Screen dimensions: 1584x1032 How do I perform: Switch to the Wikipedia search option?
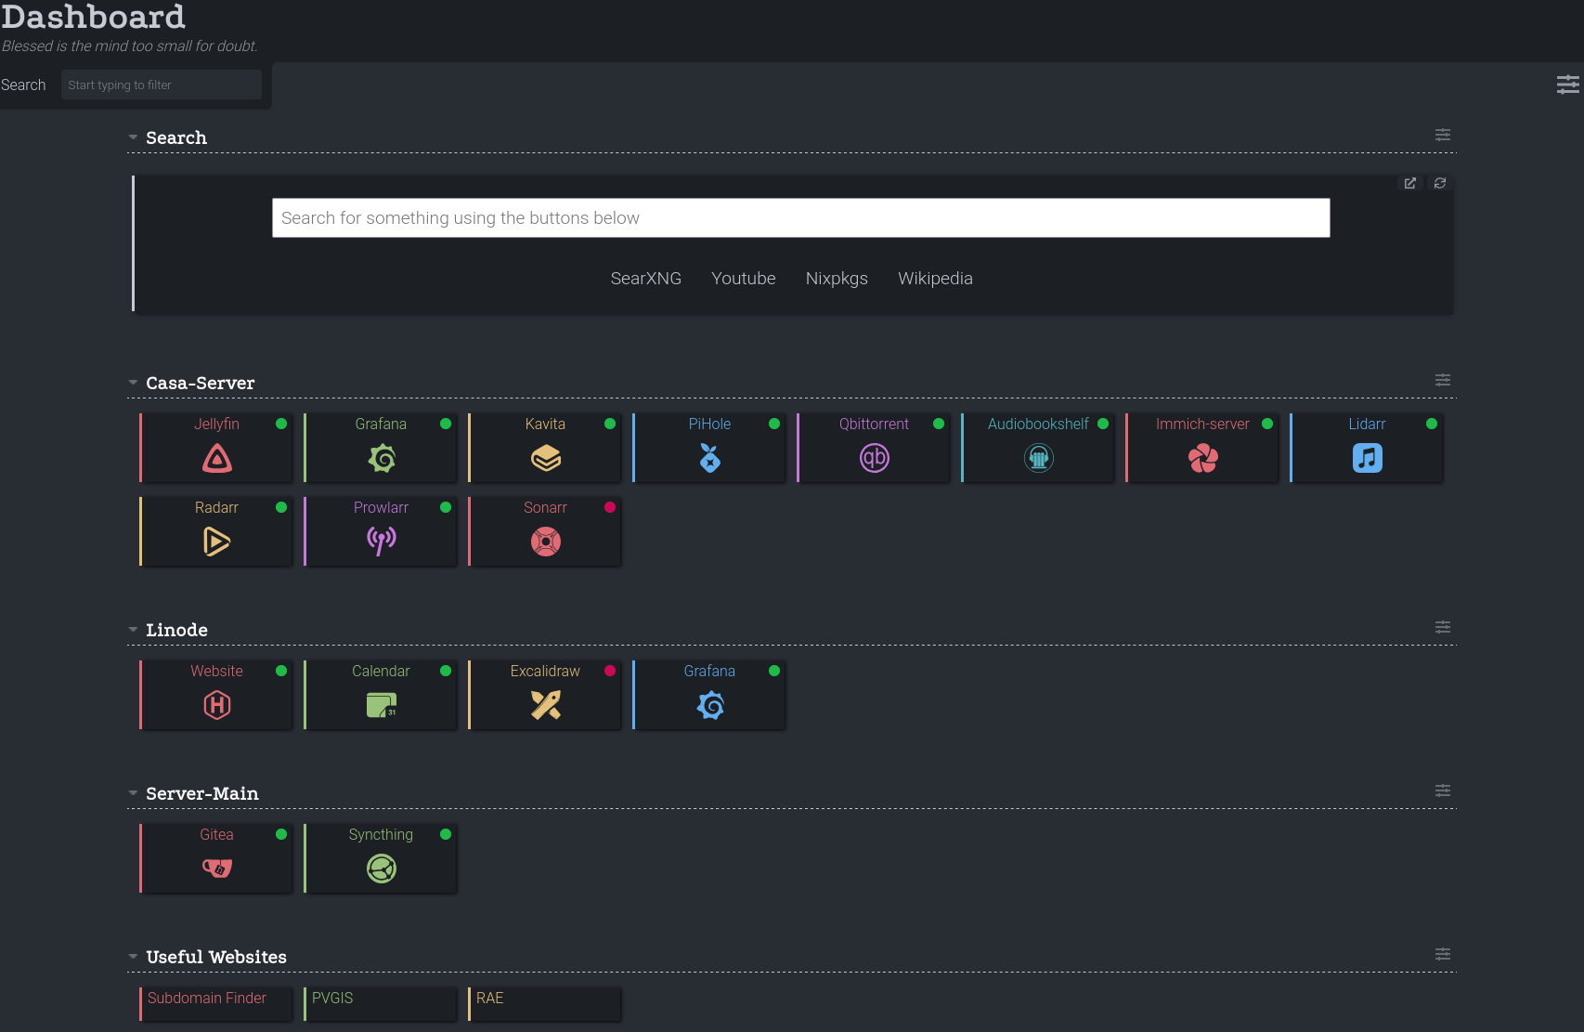[x=935, y=279]
